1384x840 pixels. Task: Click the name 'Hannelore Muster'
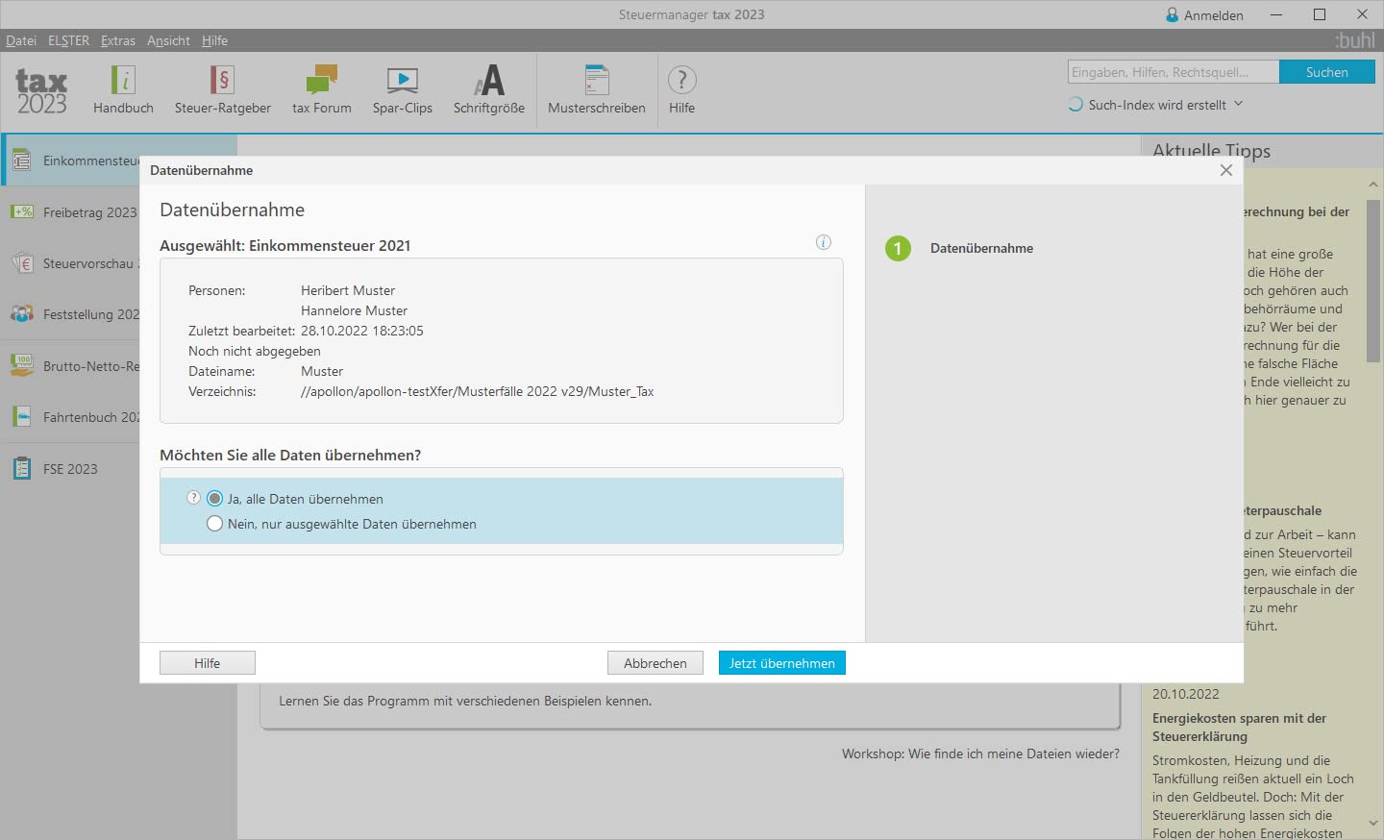tap(354, 310)
